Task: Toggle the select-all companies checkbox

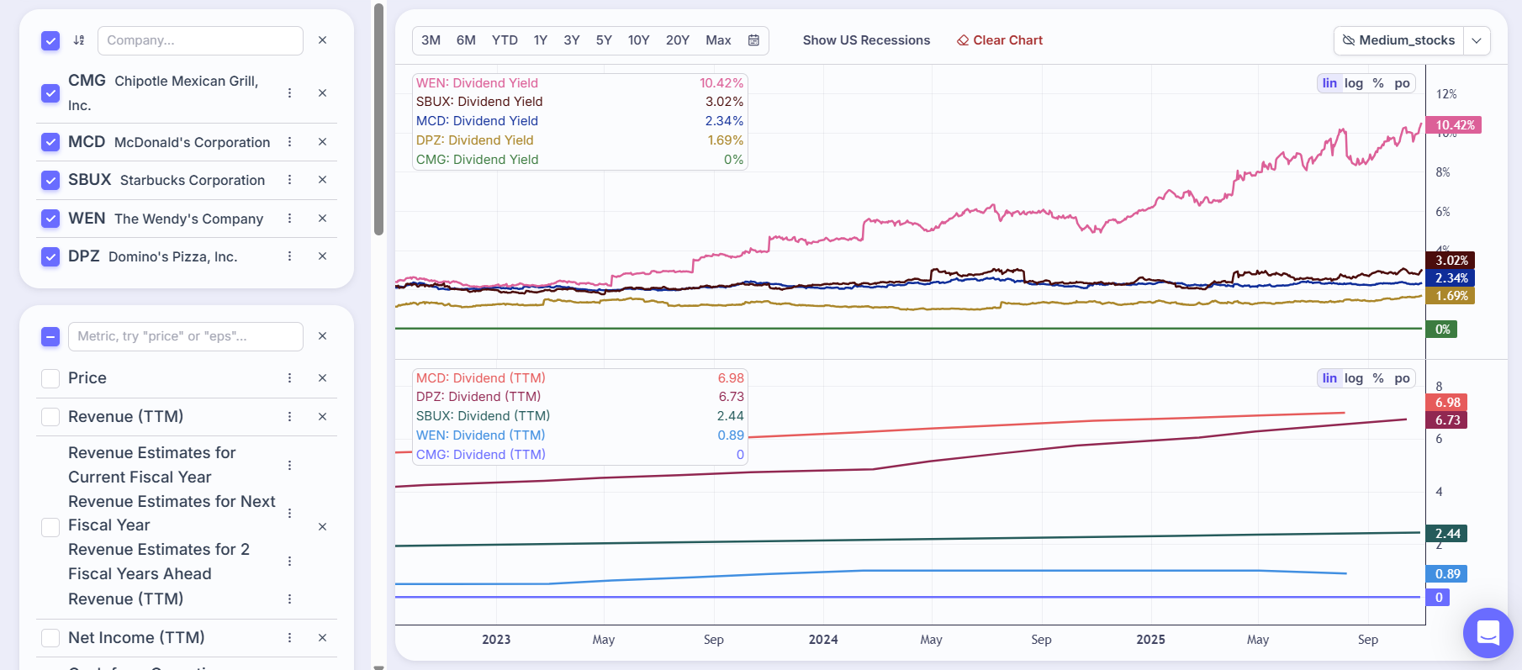Action: pos(50,40)
